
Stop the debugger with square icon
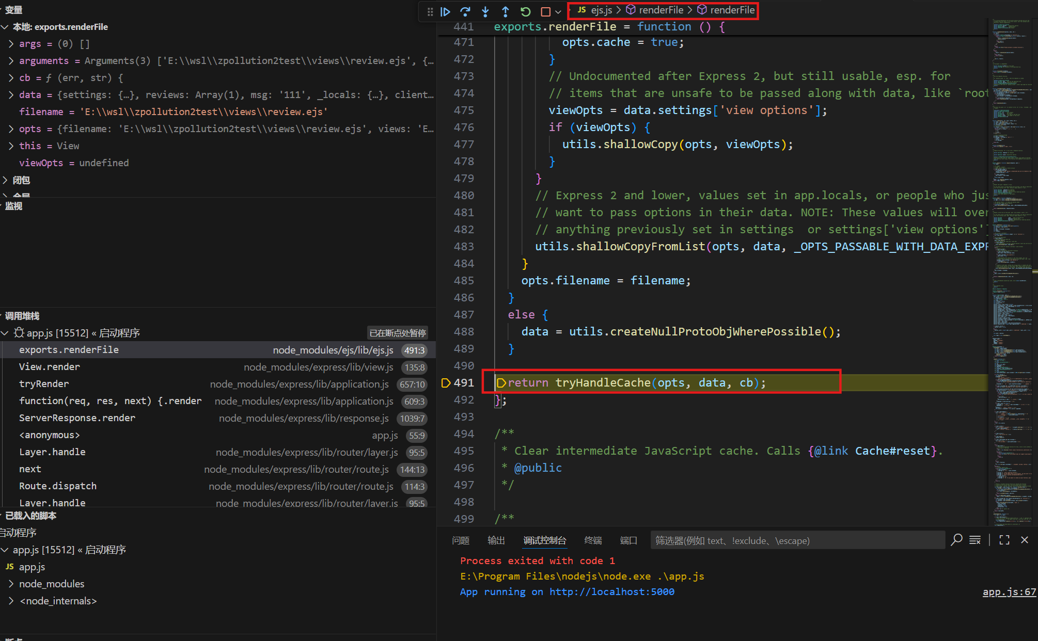tap(545, 11)
